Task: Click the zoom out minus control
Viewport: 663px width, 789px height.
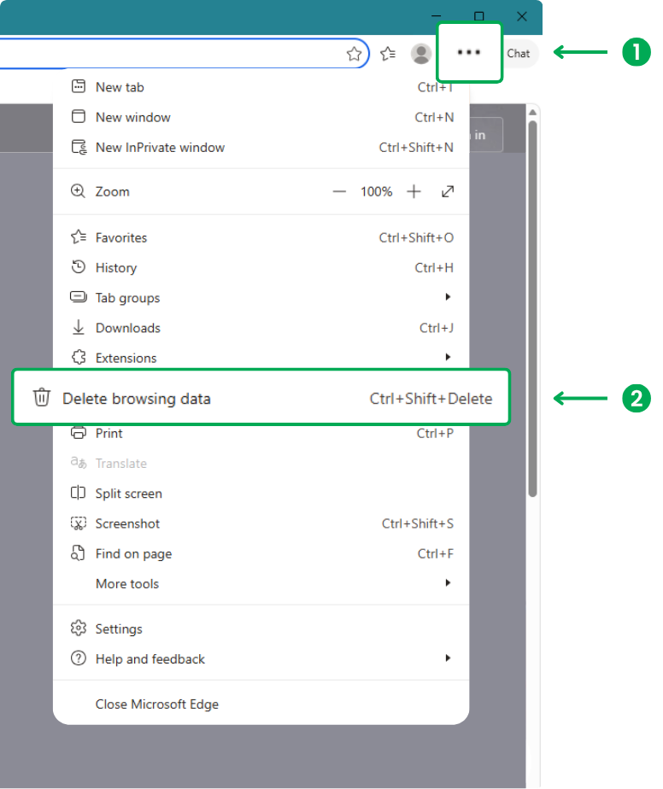Action: [x=339, y=191]
